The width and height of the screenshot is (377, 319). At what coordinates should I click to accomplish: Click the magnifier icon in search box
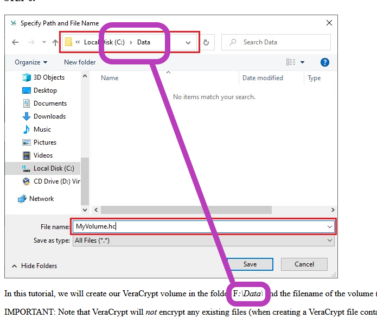click(x=233, y=42)
